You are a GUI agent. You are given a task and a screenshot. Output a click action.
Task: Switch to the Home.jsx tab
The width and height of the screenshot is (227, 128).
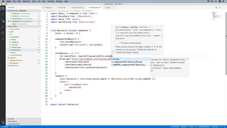(62, 7)
